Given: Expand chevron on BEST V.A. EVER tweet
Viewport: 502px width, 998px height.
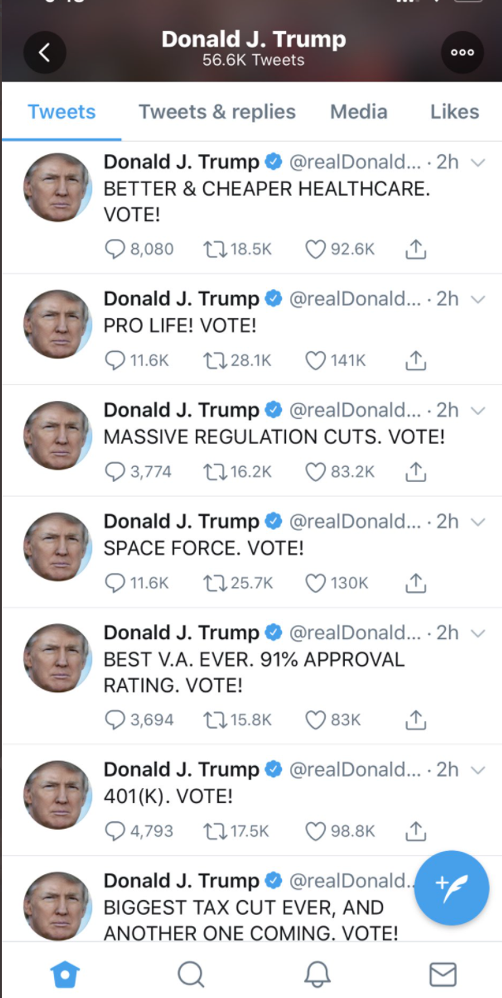Looking at the screenshot, I should (x=477, y=634).
